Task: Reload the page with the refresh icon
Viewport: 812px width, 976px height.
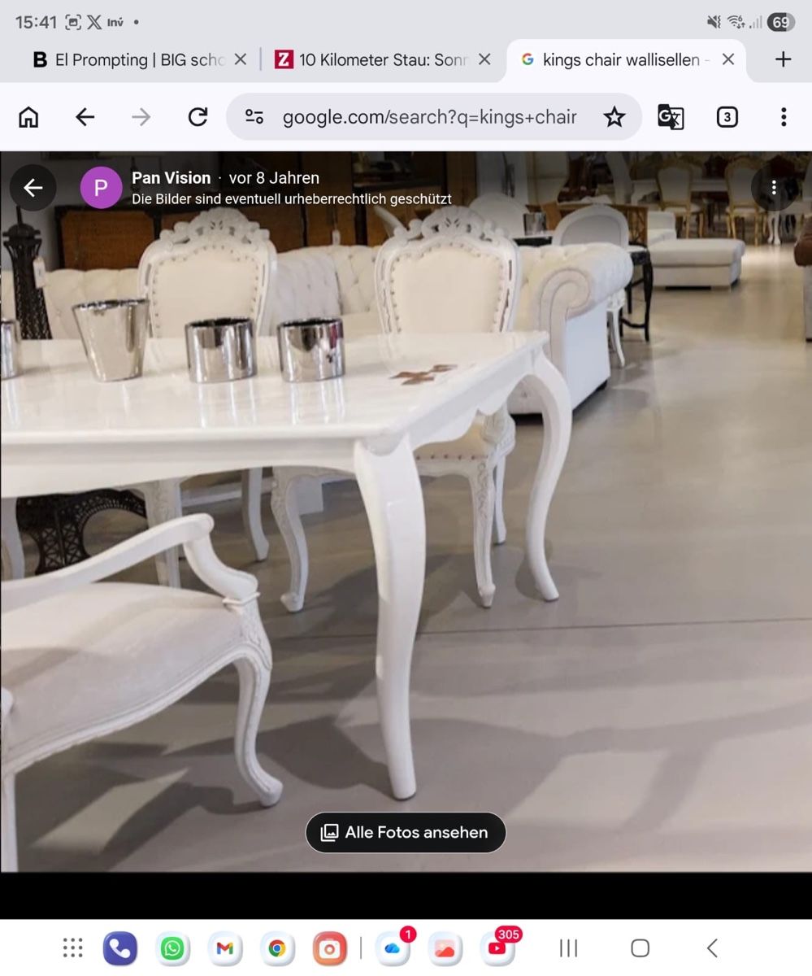Action: 198,117
